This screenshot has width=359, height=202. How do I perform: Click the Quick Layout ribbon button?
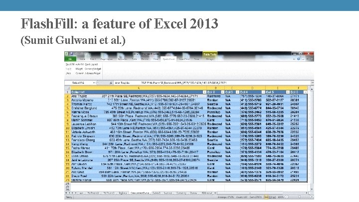[x=91, y=64]
